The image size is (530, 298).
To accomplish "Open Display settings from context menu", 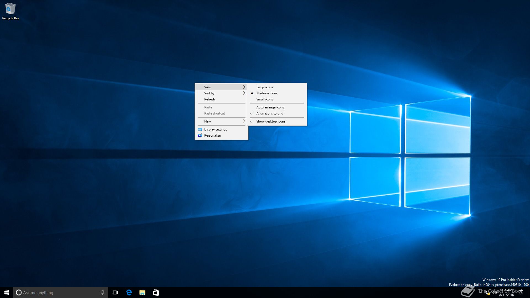I will coord(215,129).
